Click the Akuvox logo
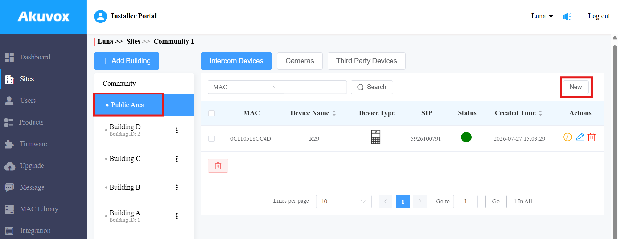The width and height of the screenshot is (618, 239). coord(43,16)
